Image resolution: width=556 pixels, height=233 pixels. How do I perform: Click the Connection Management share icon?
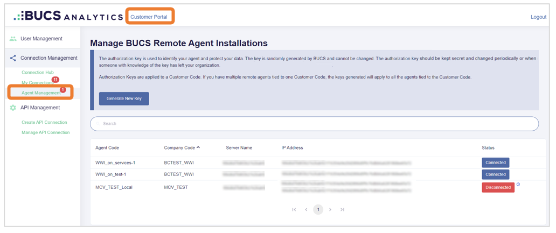coord(13,58)
